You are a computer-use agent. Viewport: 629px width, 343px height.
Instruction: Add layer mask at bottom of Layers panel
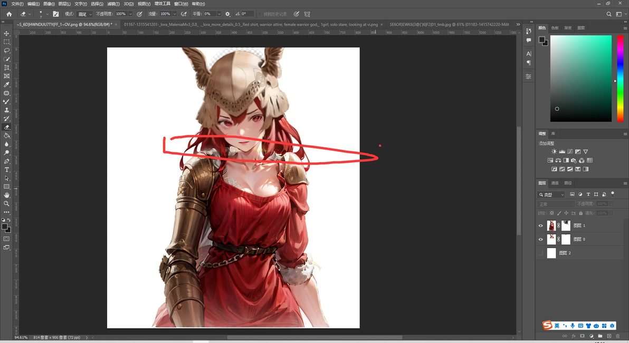point(582,336)
